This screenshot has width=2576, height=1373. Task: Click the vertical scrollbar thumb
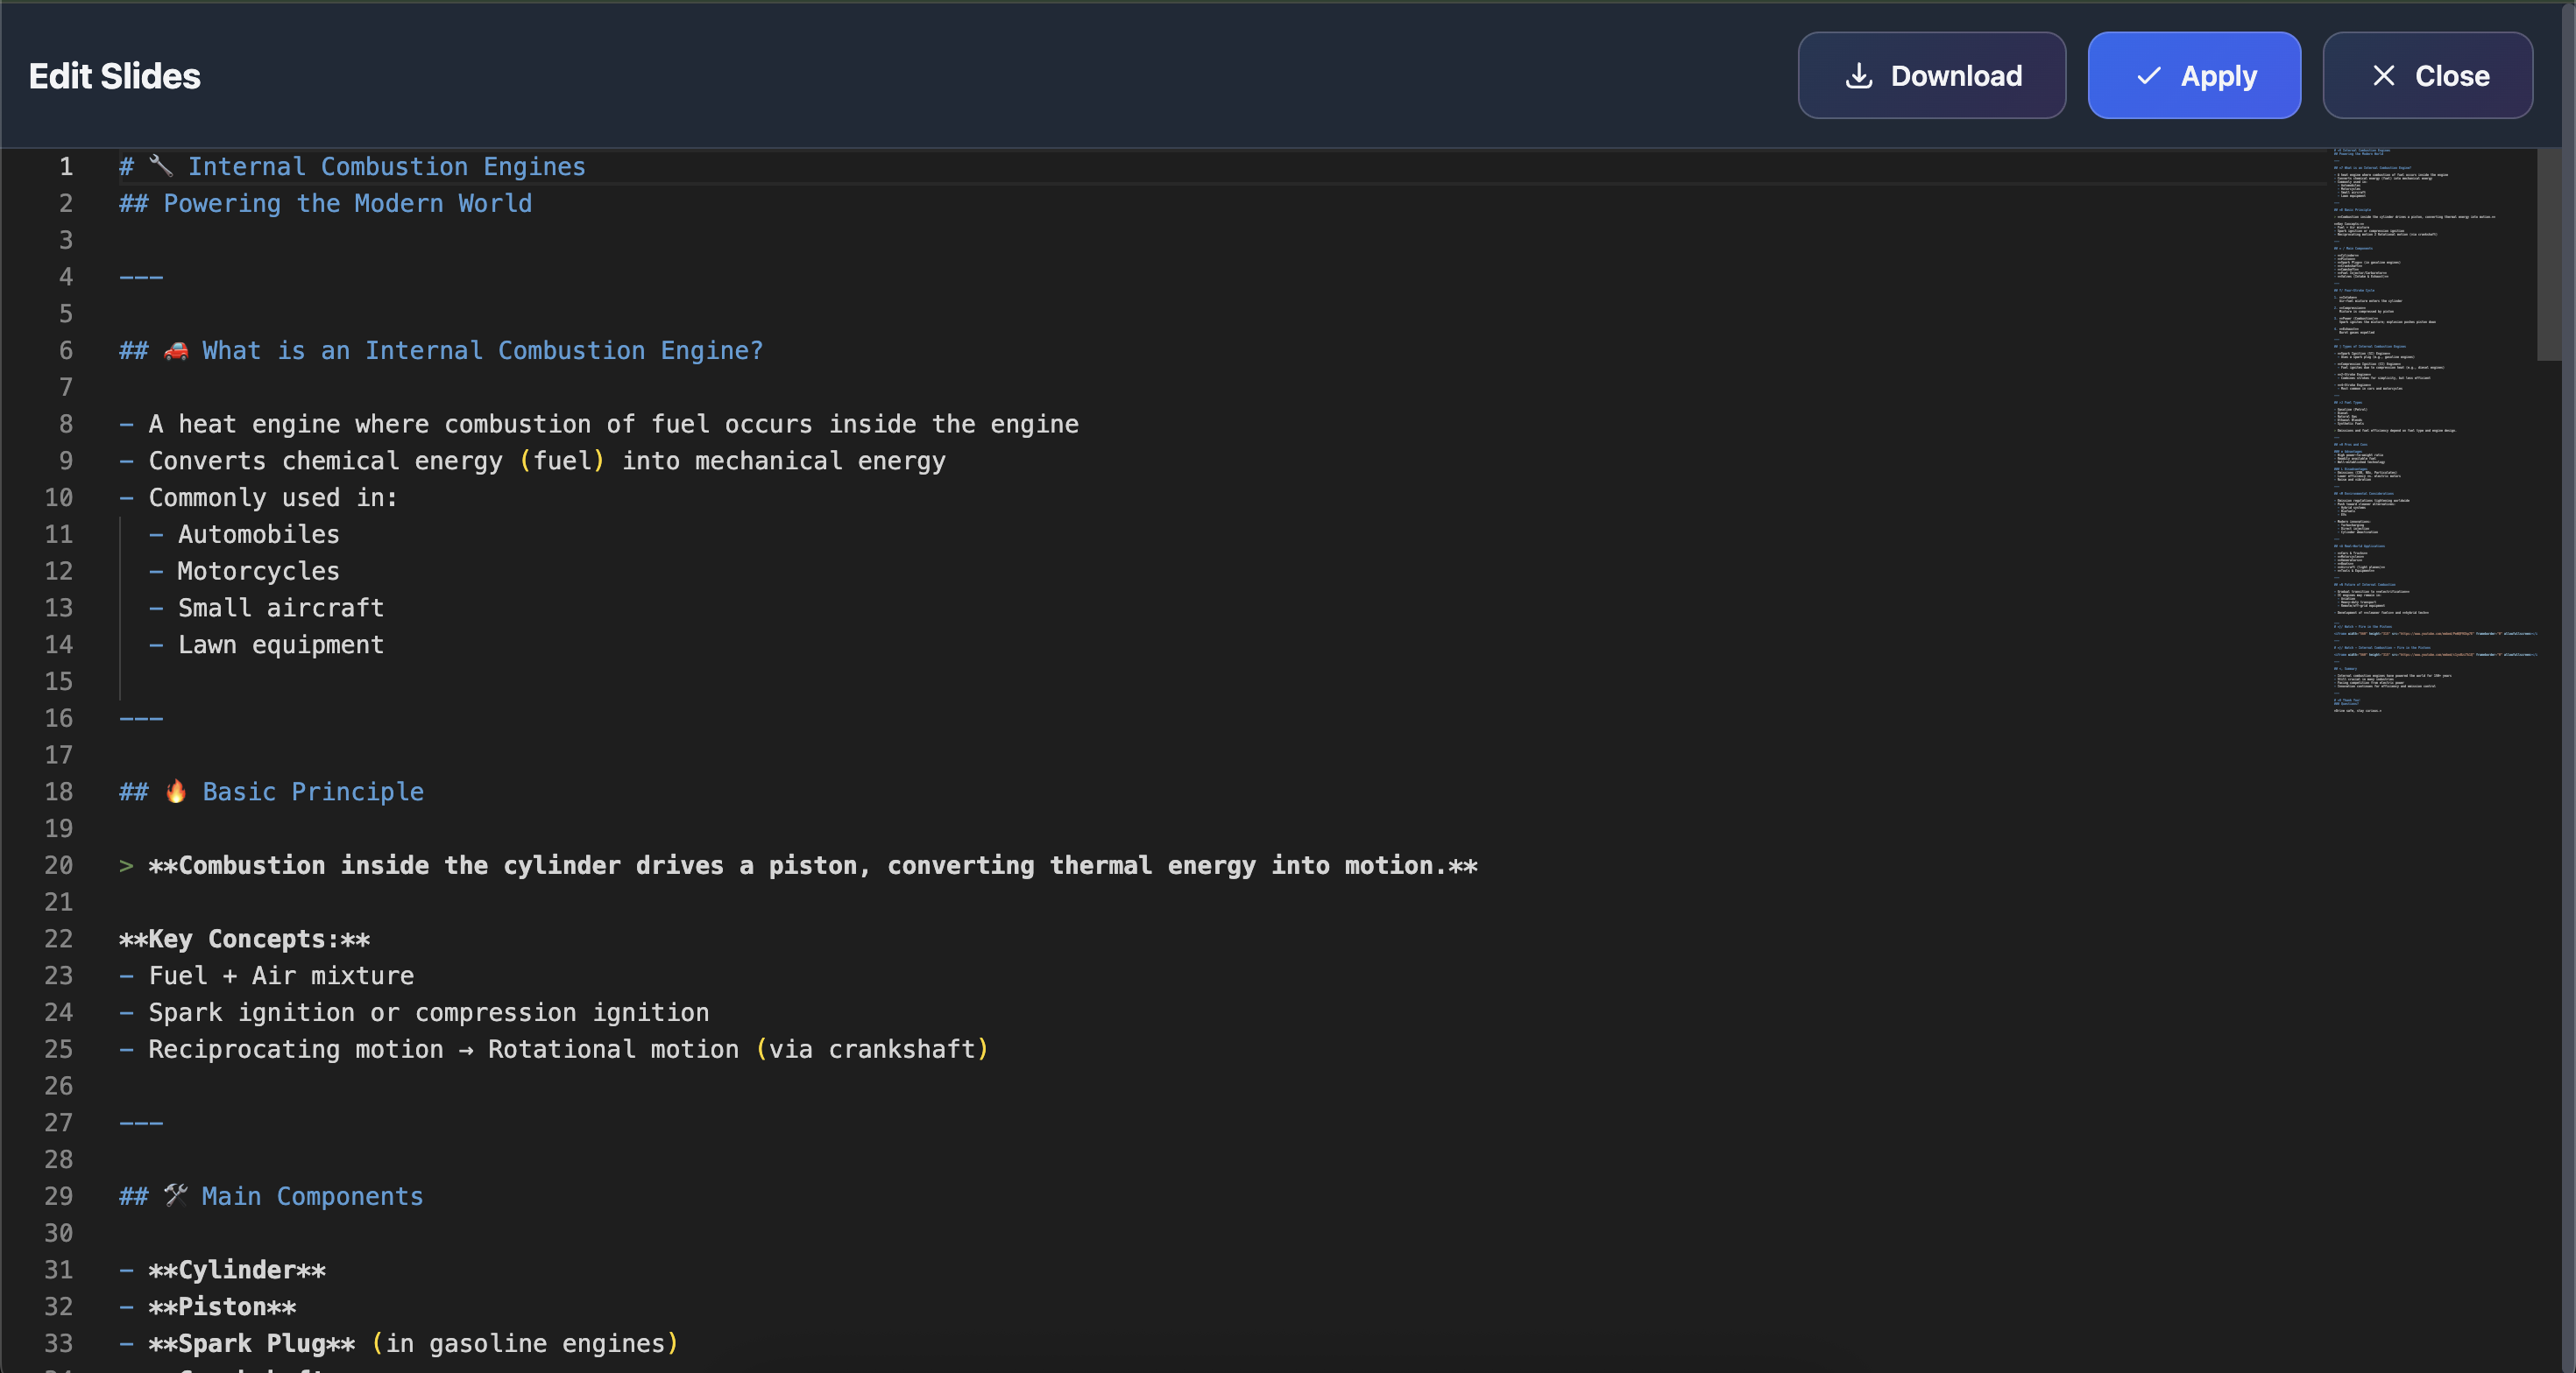[2548, 255]
